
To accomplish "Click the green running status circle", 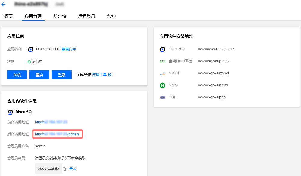I will (x=29, y=62).
